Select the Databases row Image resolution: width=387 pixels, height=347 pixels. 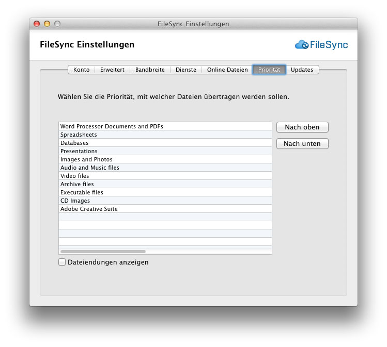click(x=165, y=143)
